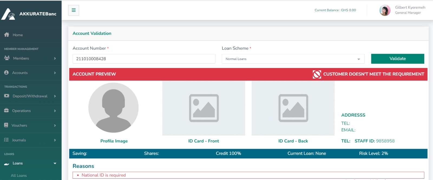433x180 pixels.
Task: Click the Vouchers book icon
Action: click(6, 125)
